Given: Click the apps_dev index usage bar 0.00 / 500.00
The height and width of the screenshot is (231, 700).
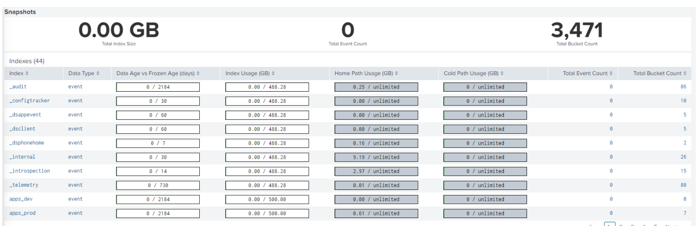Looking at the screenshot, I should tap(267, 199).
